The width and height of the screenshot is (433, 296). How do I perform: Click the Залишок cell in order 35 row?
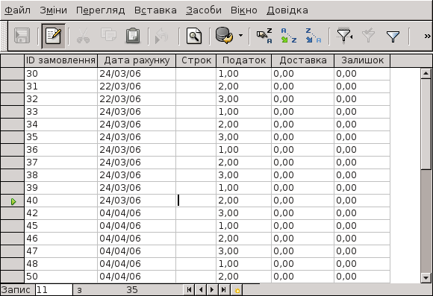point(362,137)
